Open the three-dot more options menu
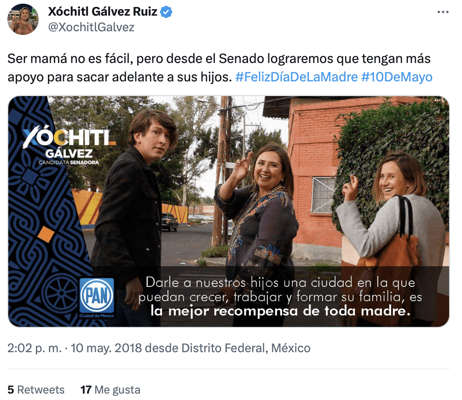The height and width of the screenshot is (400, 462). (x=443, y=12)
